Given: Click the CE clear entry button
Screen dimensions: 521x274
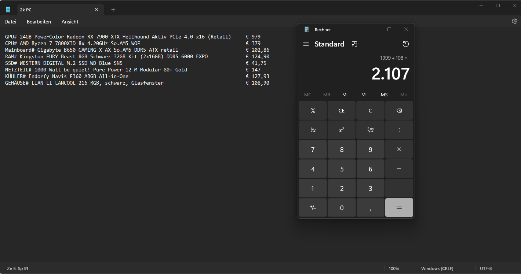Looking at the screenshot, I should [342, 111].
